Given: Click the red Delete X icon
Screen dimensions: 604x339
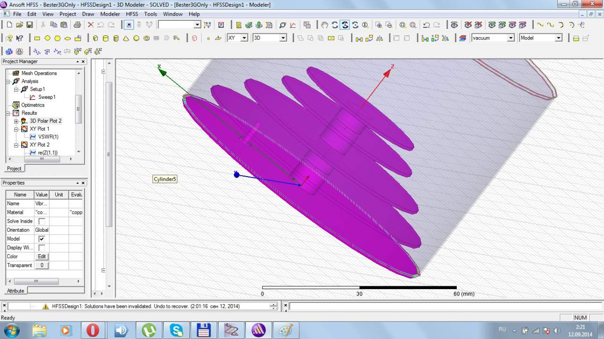Looking at the screenshot, I should (x=91, y=25).
